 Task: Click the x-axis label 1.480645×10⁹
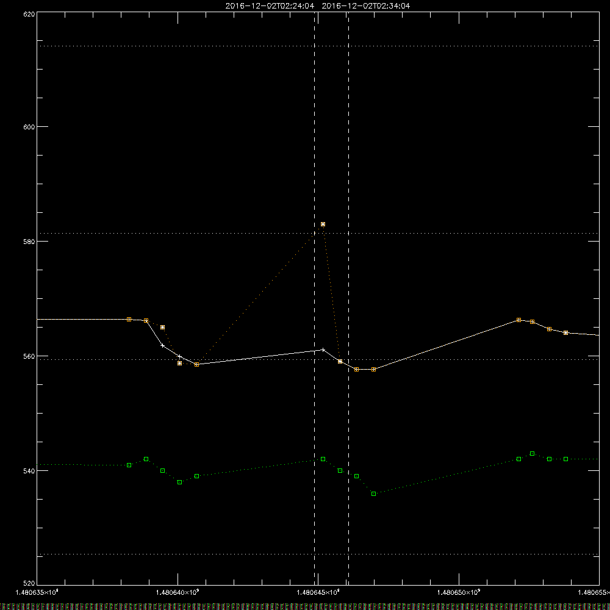coord(318,592)
